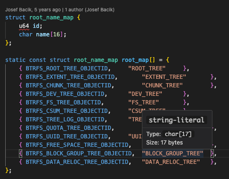The height and width of the screenshot is (179, 229).
Task: Click 'Size: 17 bytes' in tooltip
Action: tap(164, 143)
